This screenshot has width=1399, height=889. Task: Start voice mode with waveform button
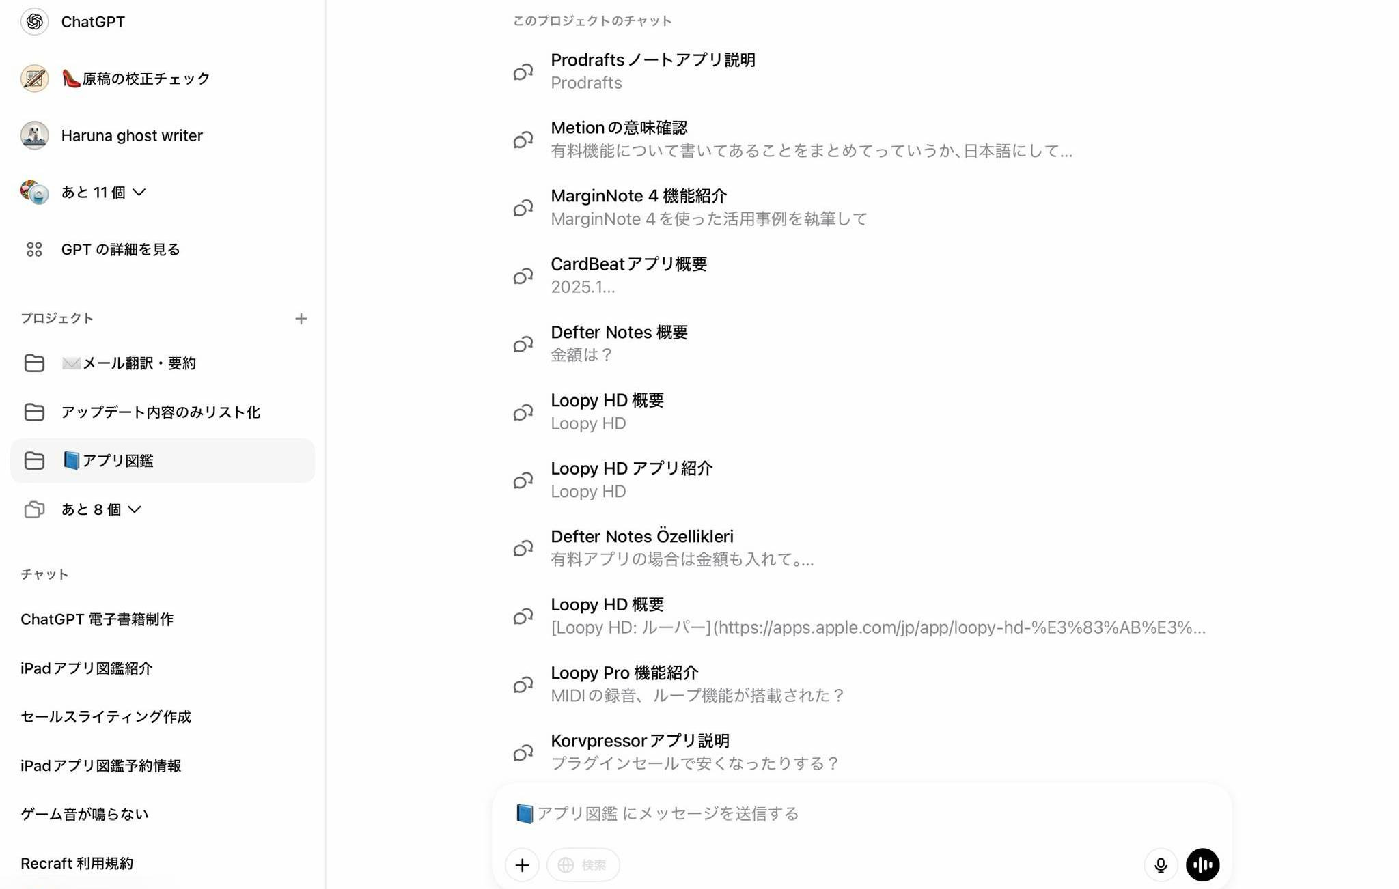1203,865
